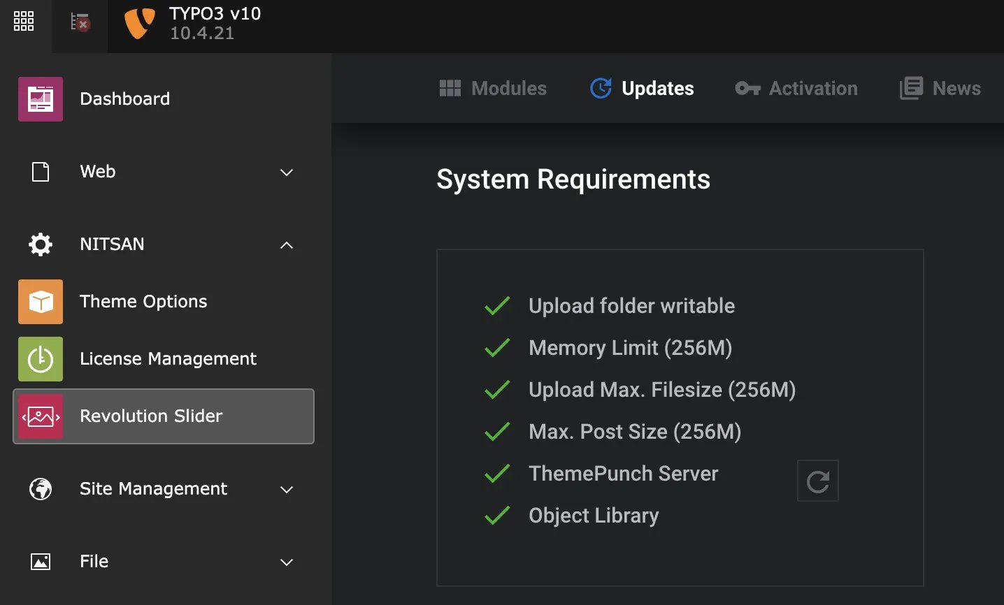Screen dimensions: 1004x605
Task: Click the System Requirements heading
Action: [573, 180]
